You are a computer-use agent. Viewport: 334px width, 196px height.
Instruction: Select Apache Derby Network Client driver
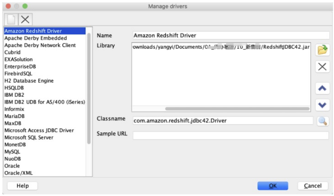point(45,45)
